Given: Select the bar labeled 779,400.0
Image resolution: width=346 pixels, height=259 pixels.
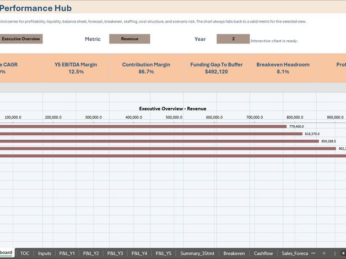Looking at the screenshot, I should click(x=143, y=126).
